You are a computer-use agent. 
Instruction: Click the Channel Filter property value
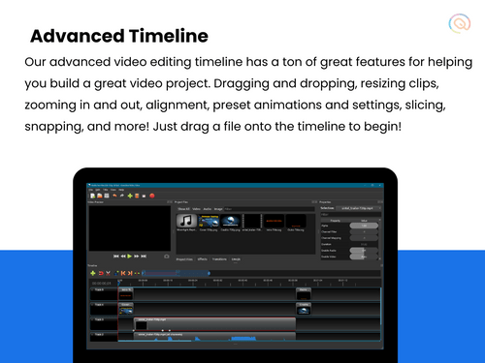(364, 231)
